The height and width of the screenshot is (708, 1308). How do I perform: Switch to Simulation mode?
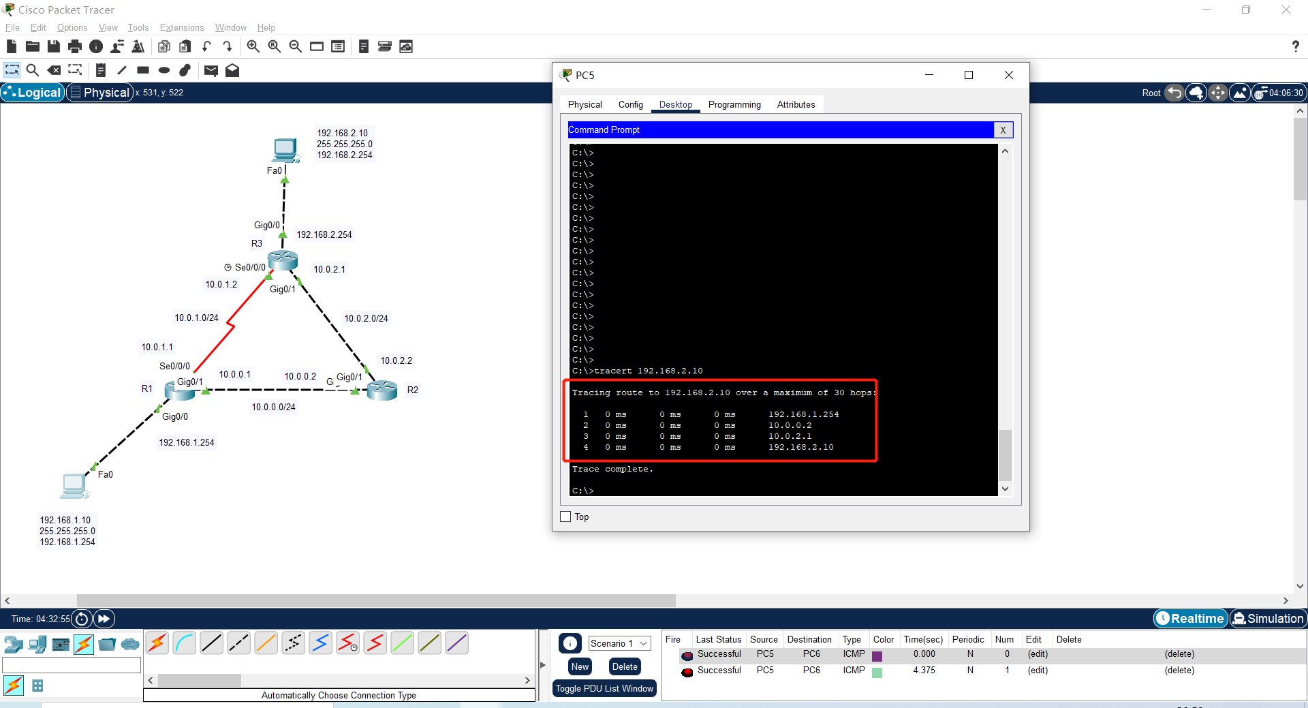point(1268,619)
